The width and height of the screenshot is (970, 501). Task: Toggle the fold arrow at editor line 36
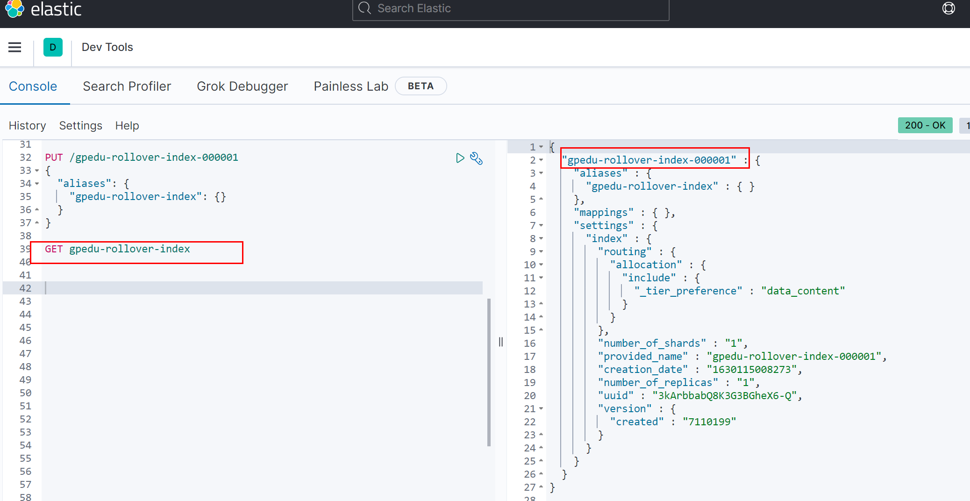tap(37, 210)
